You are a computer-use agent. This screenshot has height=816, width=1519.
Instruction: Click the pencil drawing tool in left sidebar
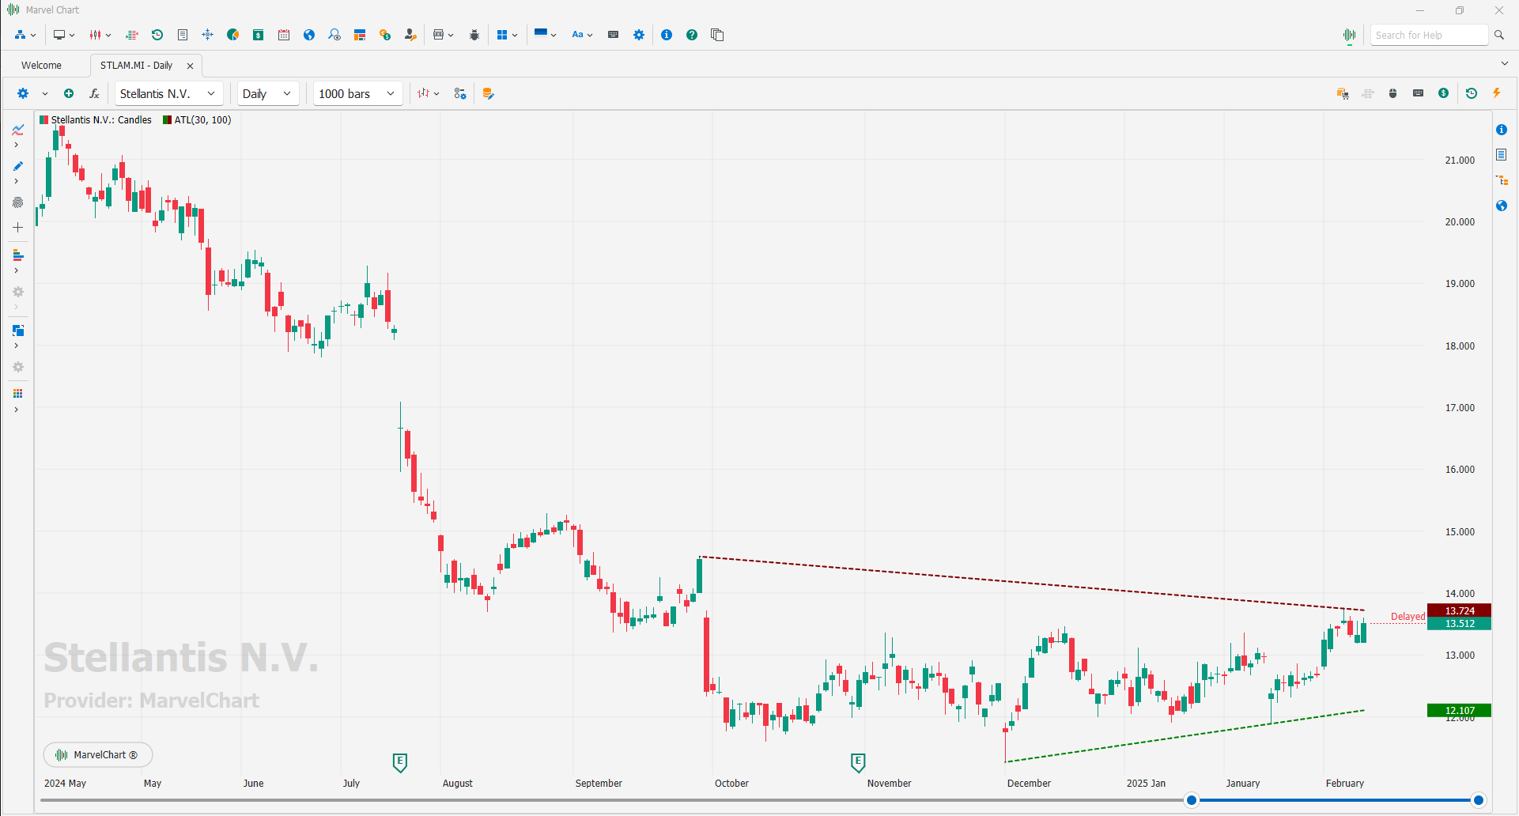point(17,166)
